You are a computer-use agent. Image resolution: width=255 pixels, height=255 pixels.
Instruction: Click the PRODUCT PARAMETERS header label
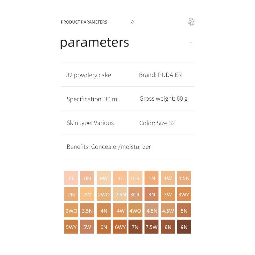coord(84,22)
